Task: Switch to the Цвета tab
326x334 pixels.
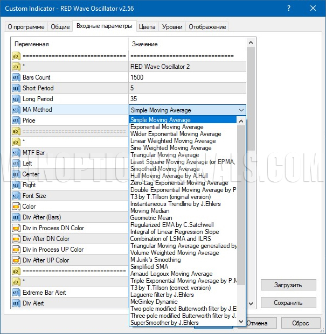Action: pyautogui.click(x=147, y=27)
